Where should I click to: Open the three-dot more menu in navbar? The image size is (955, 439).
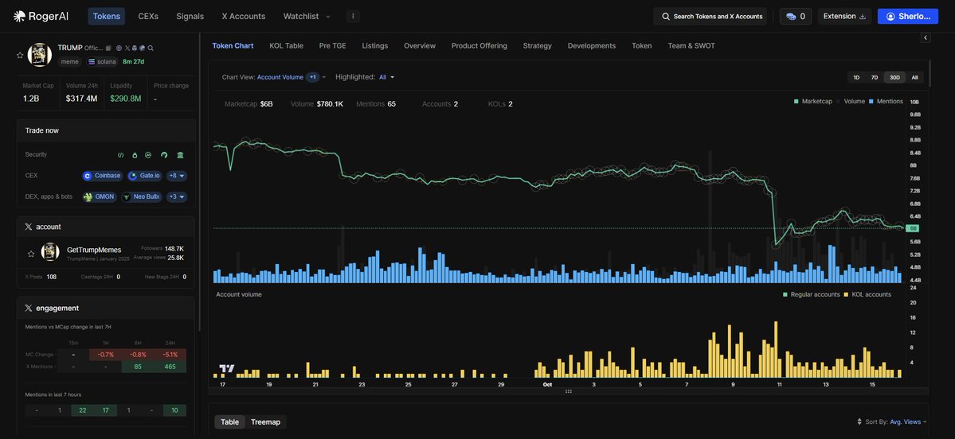353,17
